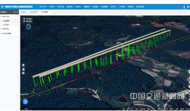Select the 2号桥 sidebar item
The image size is (190, 111).
tap(9, 29)
